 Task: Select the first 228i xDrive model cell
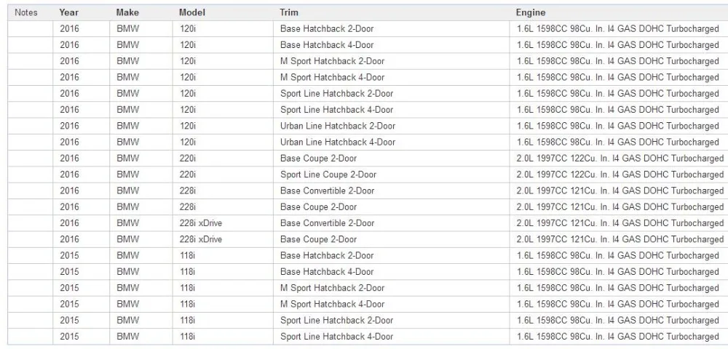(223, 223)
